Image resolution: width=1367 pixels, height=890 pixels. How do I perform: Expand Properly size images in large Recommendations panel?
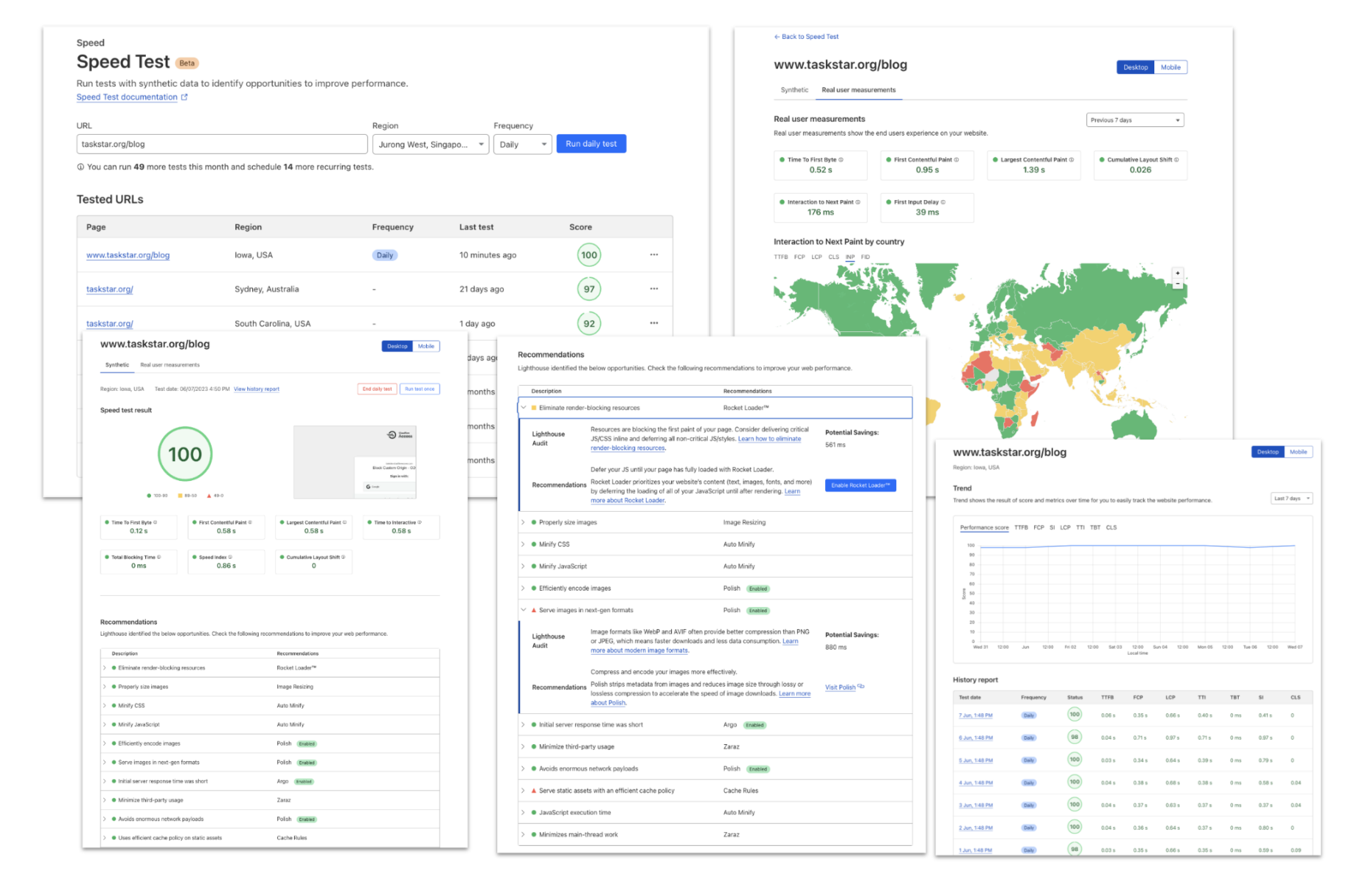pos(524,523)
